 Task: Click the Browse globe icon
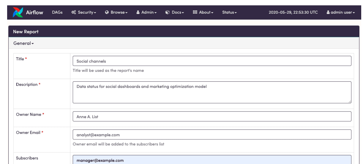click(107, 12)
